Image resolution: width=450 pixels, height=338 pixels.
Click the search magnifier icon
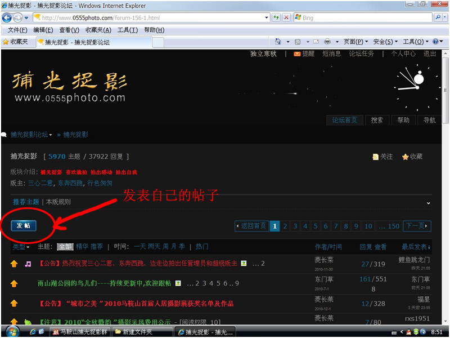click(x=438, y=17)
